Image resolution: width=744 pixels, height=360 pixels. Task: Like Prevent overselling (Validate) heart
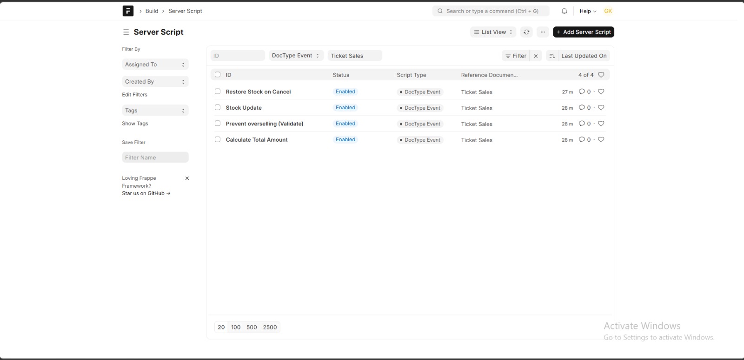pyautogui.click(x=601, y=124)
